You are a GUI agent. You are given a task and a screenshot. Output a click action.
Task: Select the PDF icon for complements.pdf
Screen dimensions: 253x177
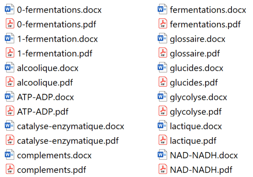click(x=10, y=169)
